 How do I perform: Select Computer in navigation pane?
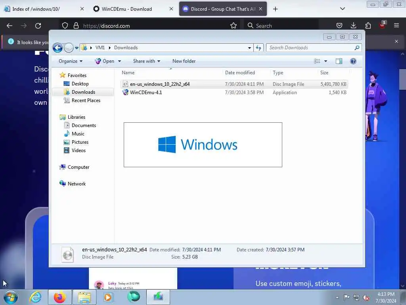pos(79,167)
